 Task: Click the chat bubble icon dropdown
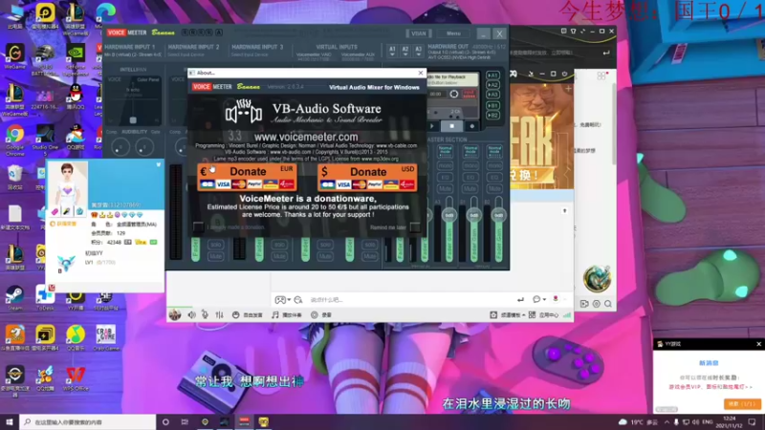(x=538, y=299)
